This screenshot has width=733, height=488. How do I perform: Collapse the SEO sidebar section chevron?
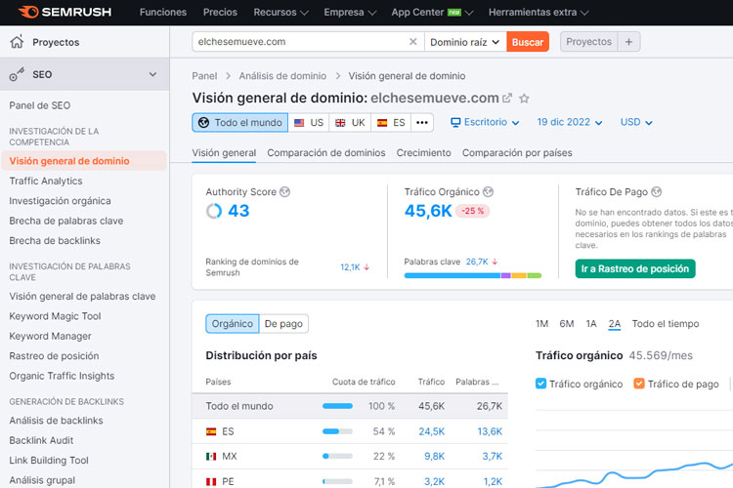click(x=152, y=74)
